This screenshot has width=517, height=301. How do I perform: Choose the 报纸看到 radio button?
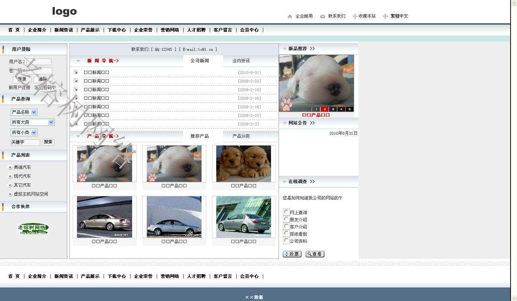pos(286,233)
